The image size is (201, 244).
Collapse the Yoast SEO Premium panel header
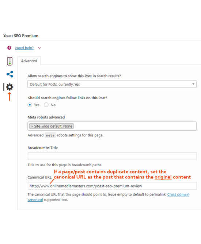100,36
